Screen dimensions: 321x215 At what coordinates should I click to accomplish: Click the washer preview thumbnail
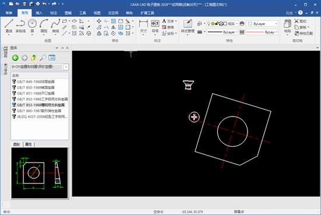(40, 173)
